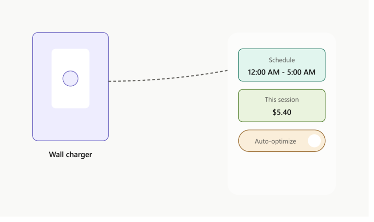Screen dimensions: 374x222
Task: Click the dashed line where it meets the charger
Action: click(x=110, y=81)
